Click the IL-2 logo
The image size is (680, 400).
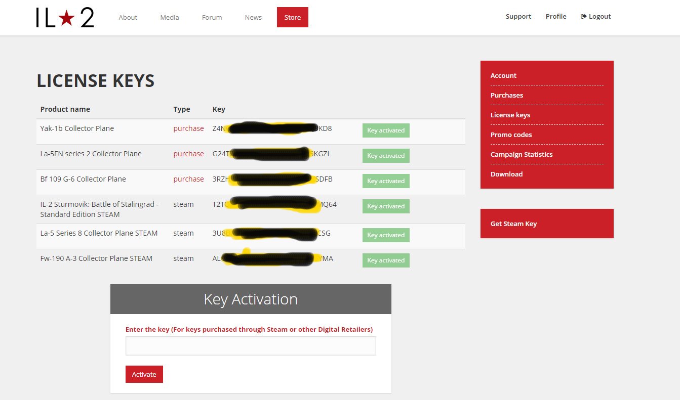(x=65, y=18)
